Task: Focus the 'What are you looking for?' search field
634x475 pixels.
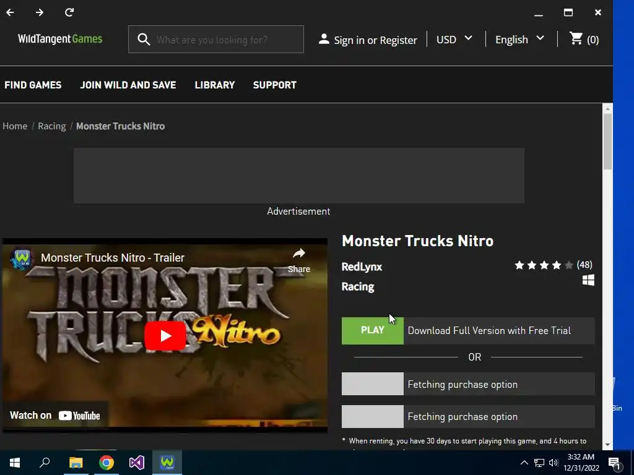Action: pos(215,39)
